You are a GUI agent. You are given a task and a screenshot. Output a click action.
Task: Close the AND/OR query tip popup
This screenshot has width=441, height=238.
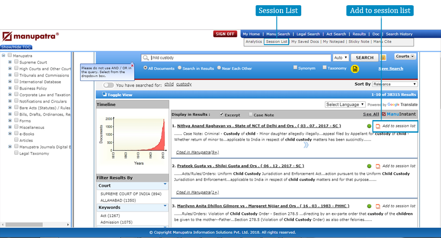(132, 66)
